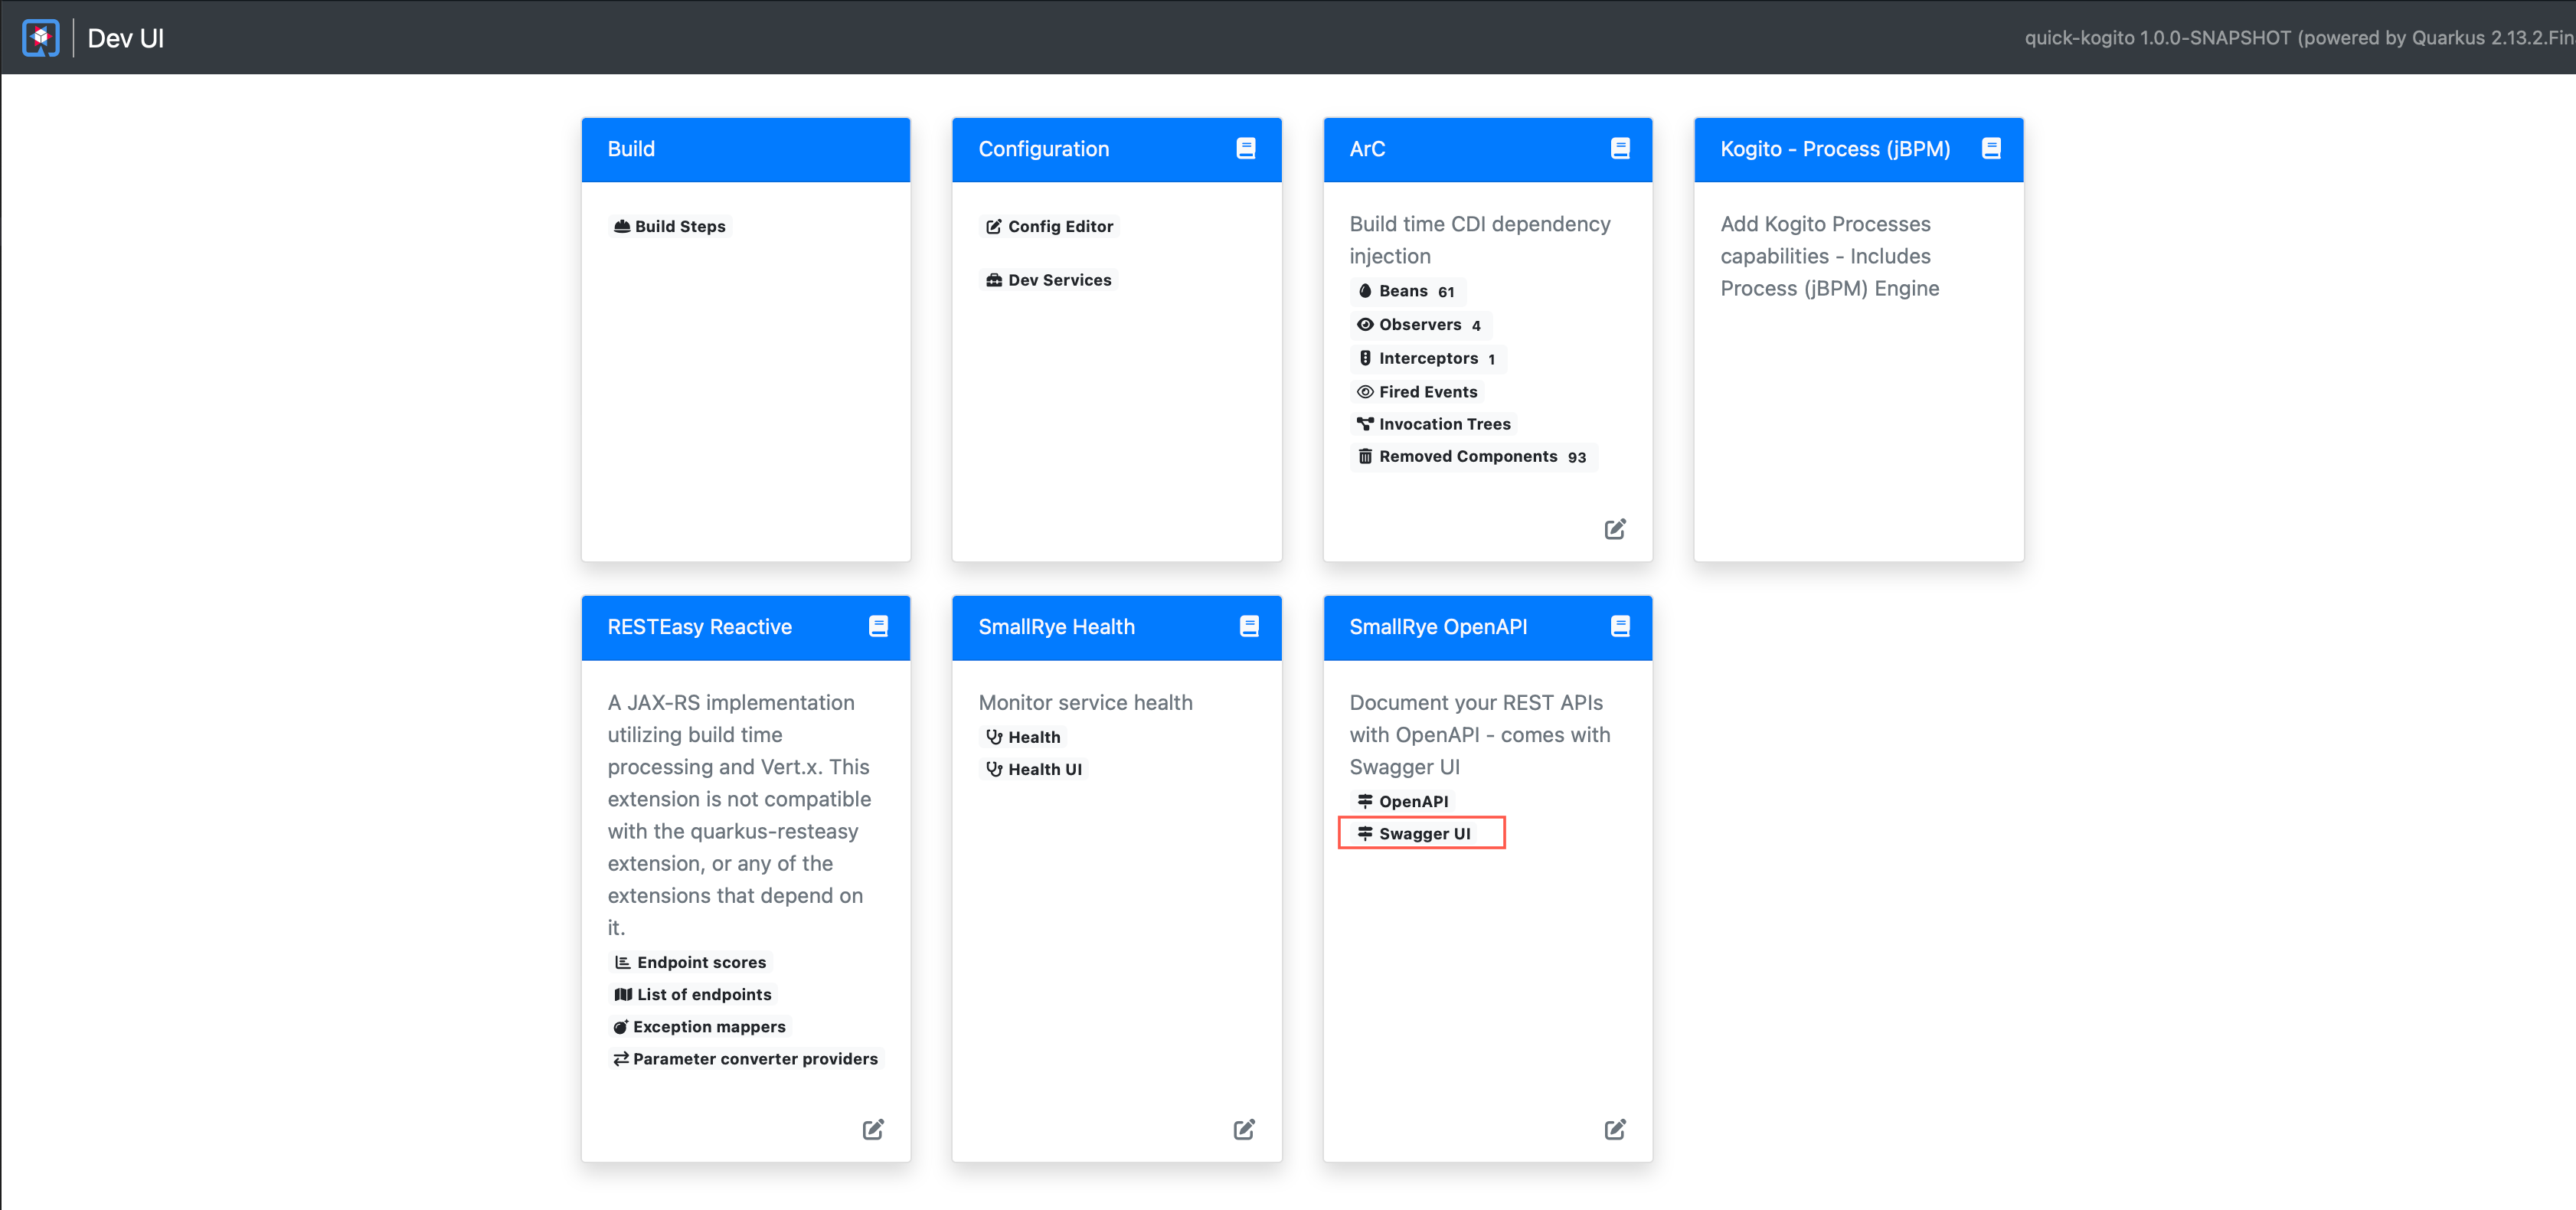Click the Configuration card title
Viewport: 2576px width, 1210px height.
[1043, 149]
